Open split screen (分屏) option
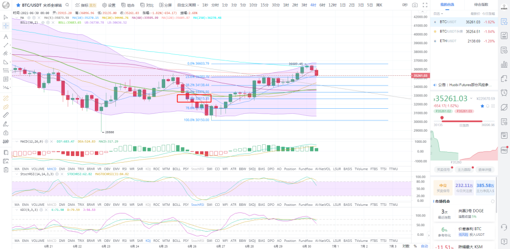Viewport: 510px width, 249px height. [166, 5]
